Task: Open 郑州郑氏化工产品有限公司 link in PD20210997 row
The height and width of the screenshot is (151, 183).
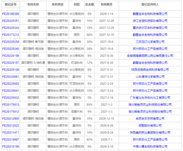Action: pyautogui.click(x=150, y=139)
